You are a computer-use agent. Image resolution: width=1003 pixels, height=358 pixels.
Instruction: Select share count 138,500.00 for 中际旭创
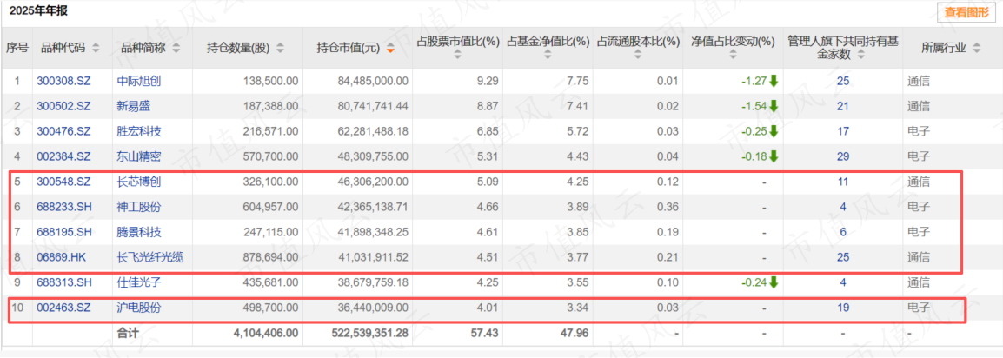point(270,82)
